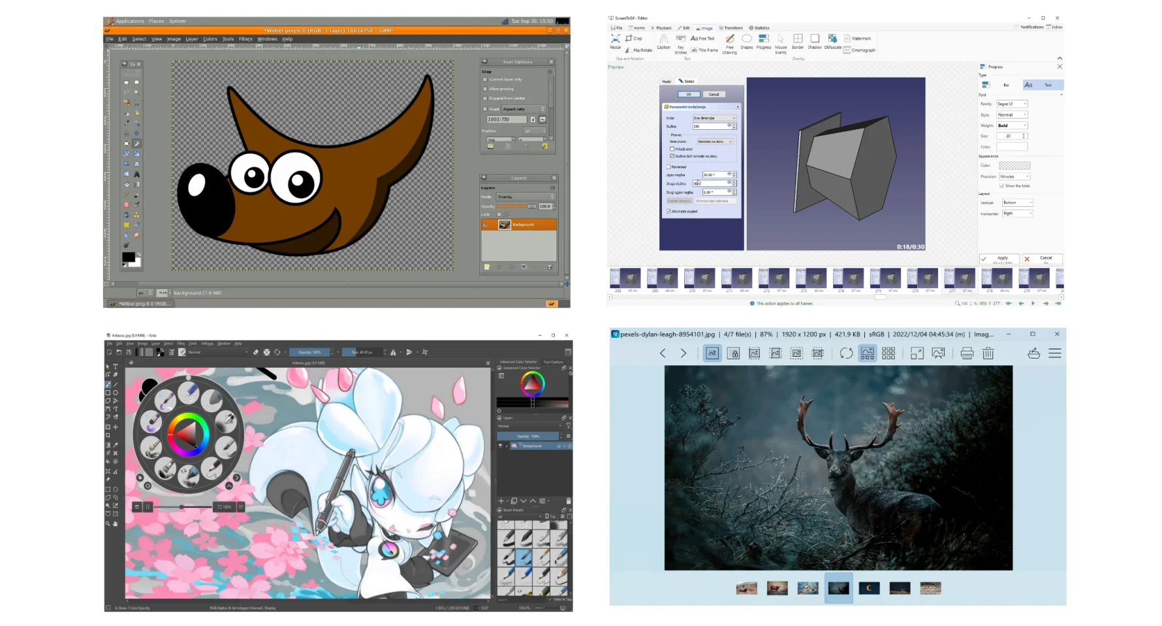Open the Colors menu in GIMP
Screen dimensions: 1162x626
tap(210, 39)
